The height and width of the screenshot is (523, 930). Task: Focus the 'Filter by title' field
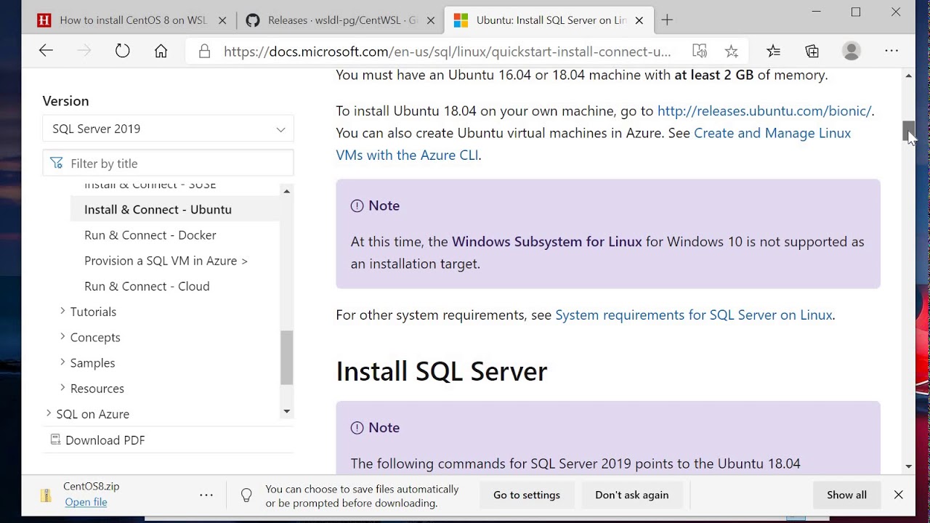coord(168,163)
